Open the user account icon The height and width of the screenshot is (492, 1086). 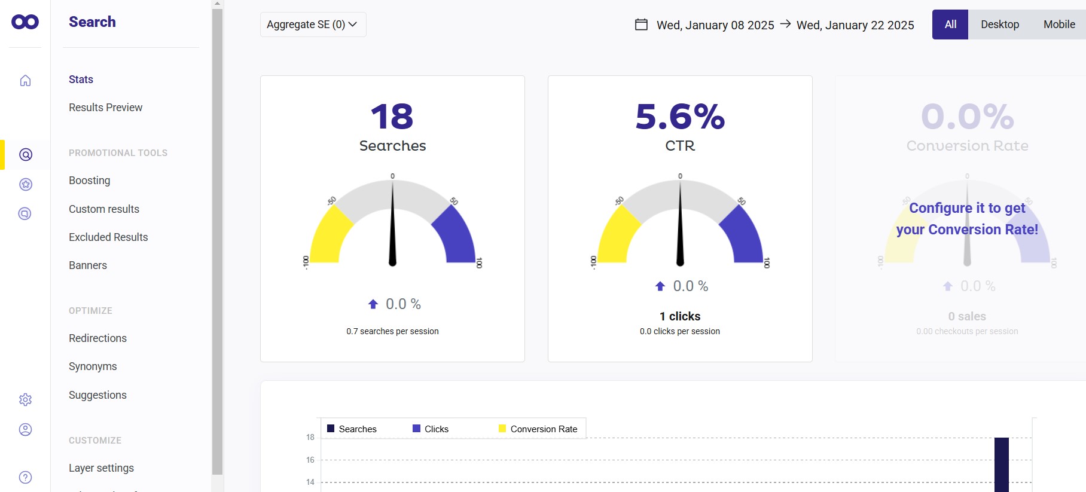tap(25, 429)
